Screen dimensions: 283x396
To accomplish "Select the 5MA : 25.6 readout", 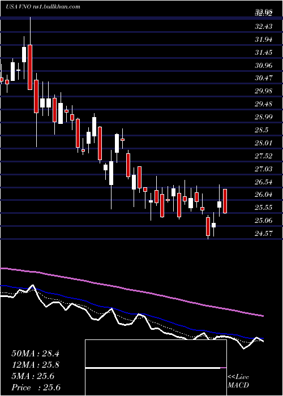I will click(33, 376).
